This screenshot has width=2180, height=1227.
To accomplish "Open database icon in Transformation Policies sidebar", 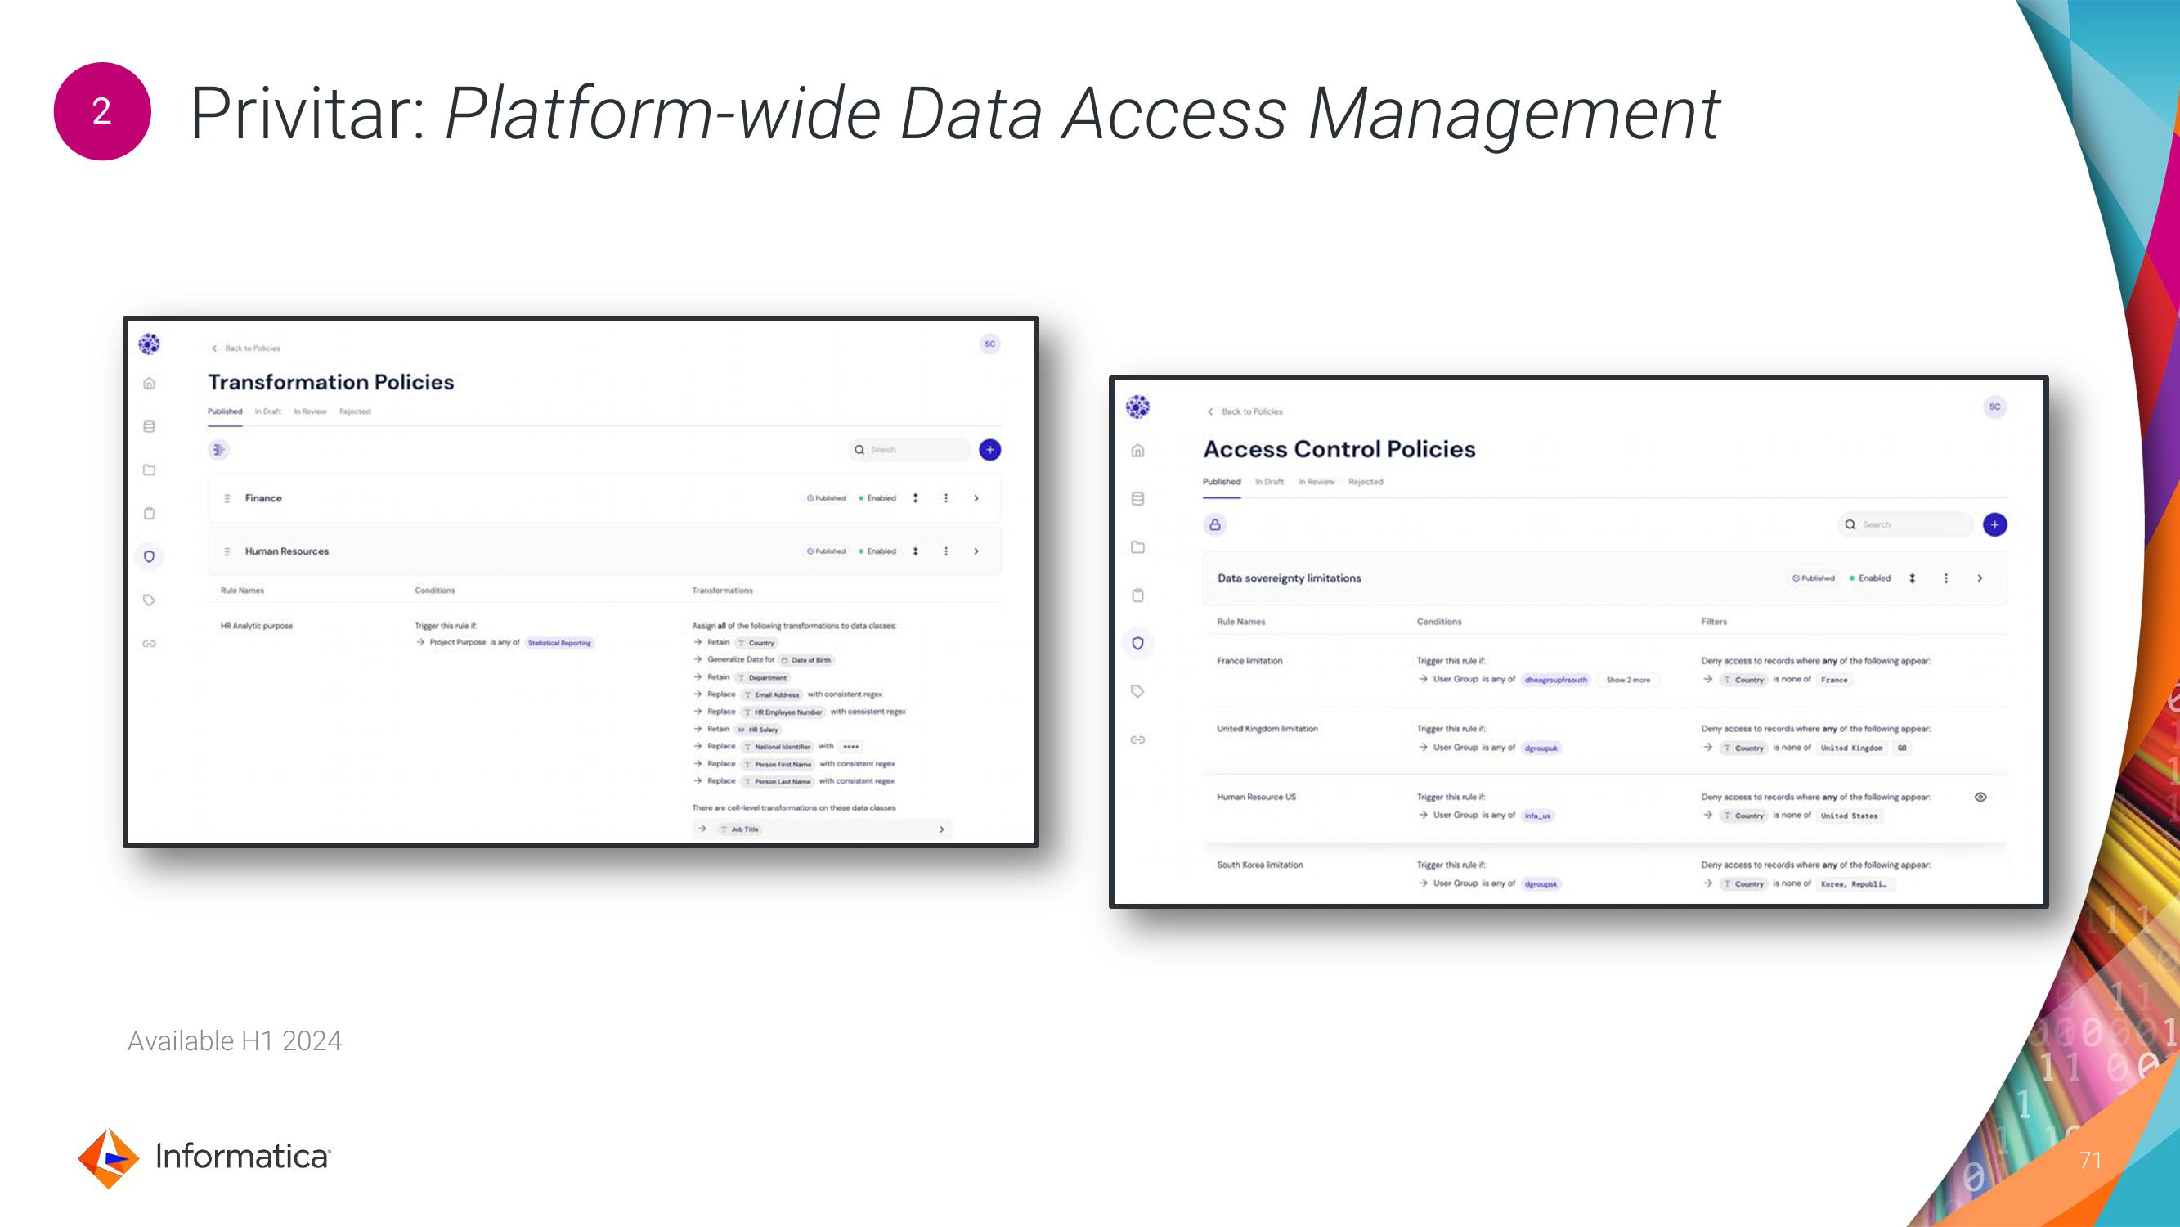I will point(149,427).
